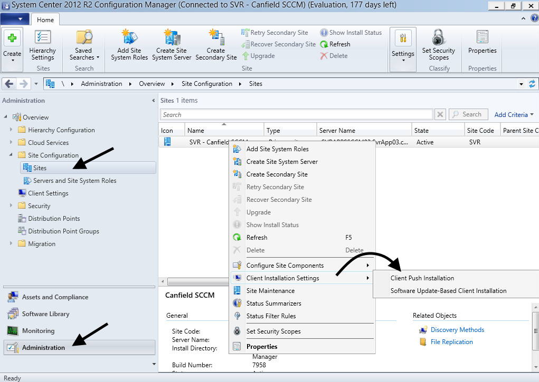Image resolution: width=539 pixels, height=382 pixels.
Task: Click Add Site System Roles ribbon icon
Action: tap(129, 38)
